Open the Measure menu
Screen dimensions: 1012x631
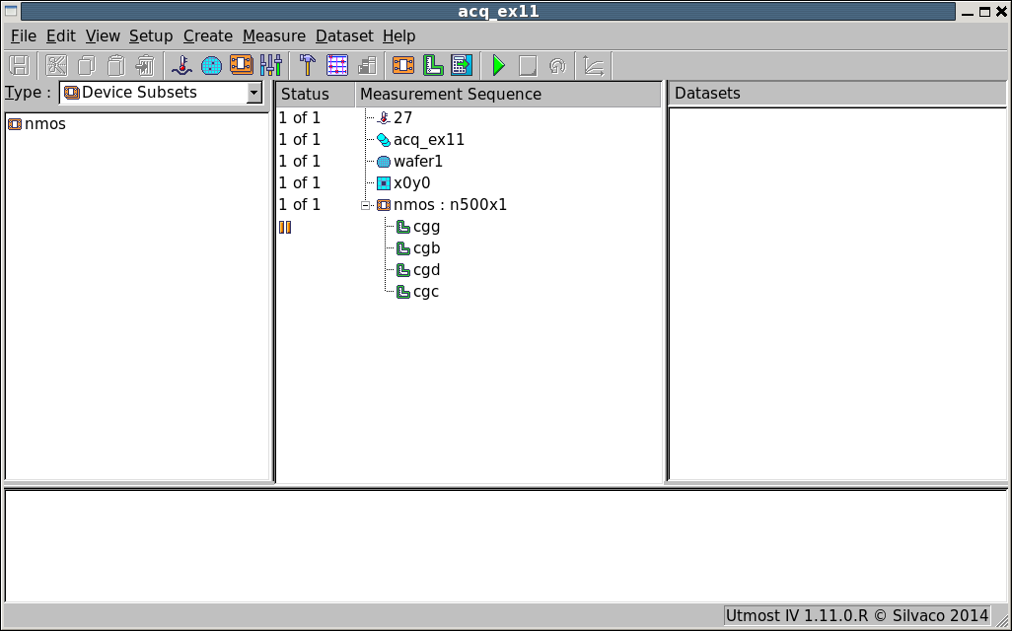tap(274, 36)
